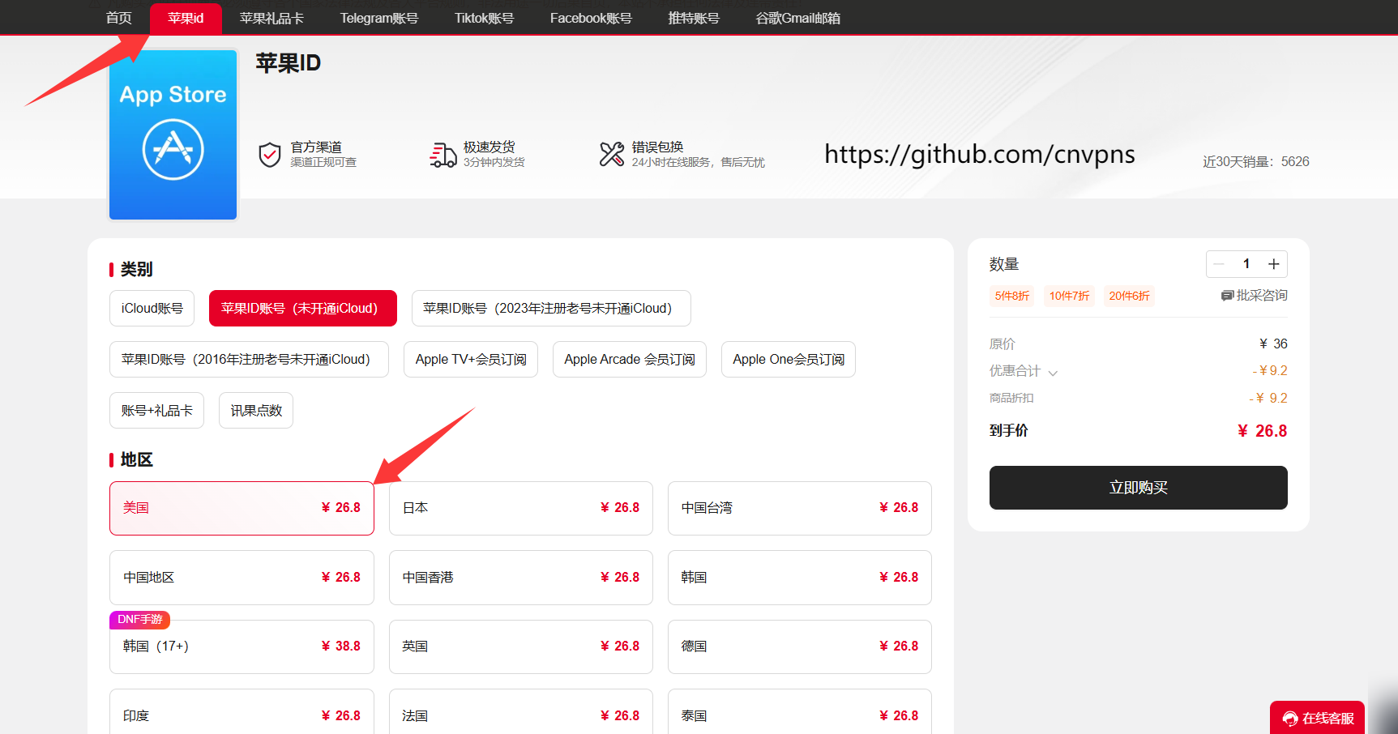Click the App Store product thumbnail
1398x734 pixels.
pos(173,134)
